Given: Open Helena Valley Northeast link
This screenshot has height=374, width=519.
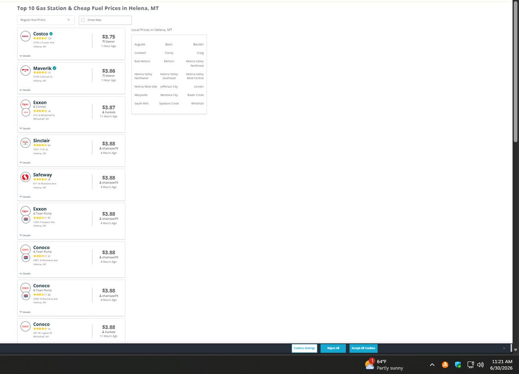Looking at the screenshot, I should tap(195, 64).
